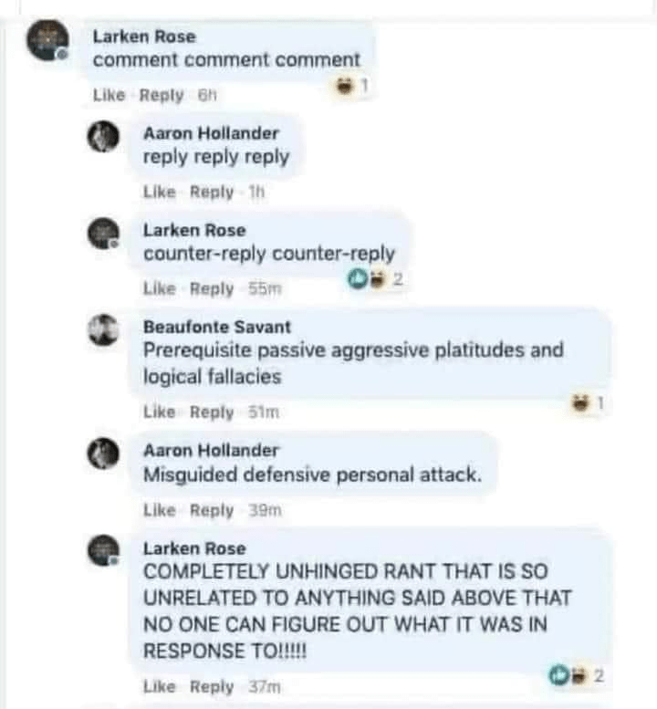This screenshot has width=657, height=709.
Task: Reply to the counter-reply comment
Action: [x=212, y=288]
